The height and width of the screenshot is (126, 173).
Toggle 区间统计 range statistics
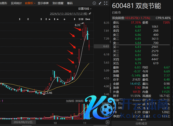(x=17, y=3)
